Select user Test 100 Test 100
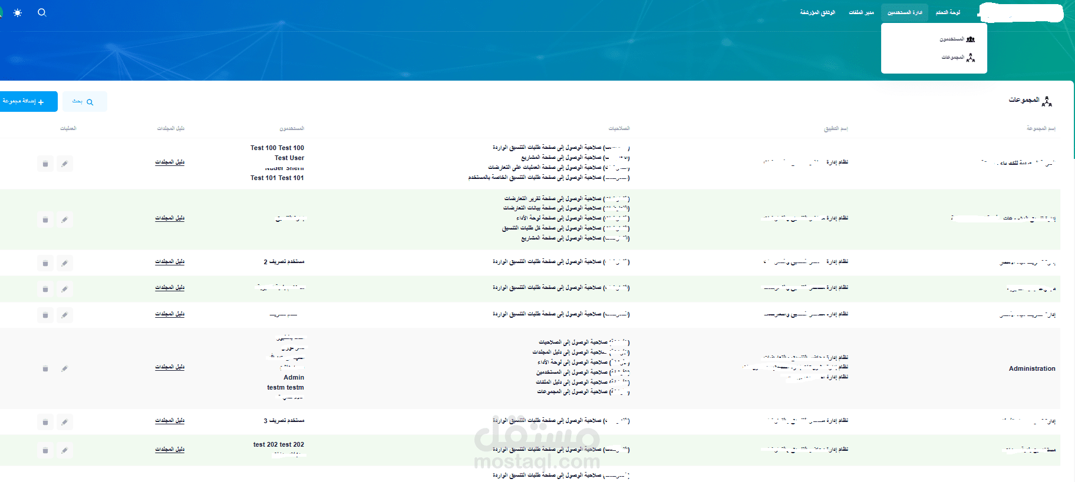The height and width of the screenshot is (482, 1075). point(277,148)
